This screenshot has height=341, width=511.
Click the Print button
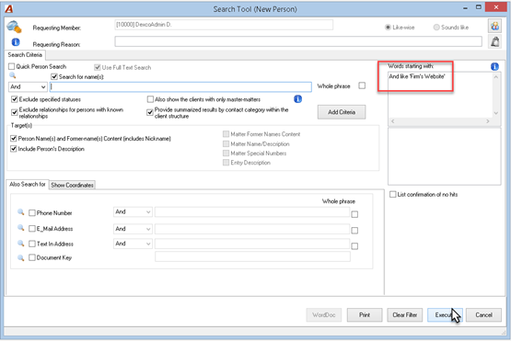365,314
